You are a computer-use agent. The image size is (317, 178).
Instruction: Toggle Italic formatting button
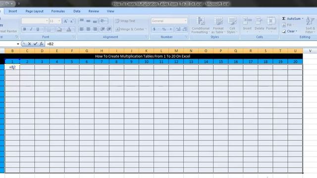point(31,29)
